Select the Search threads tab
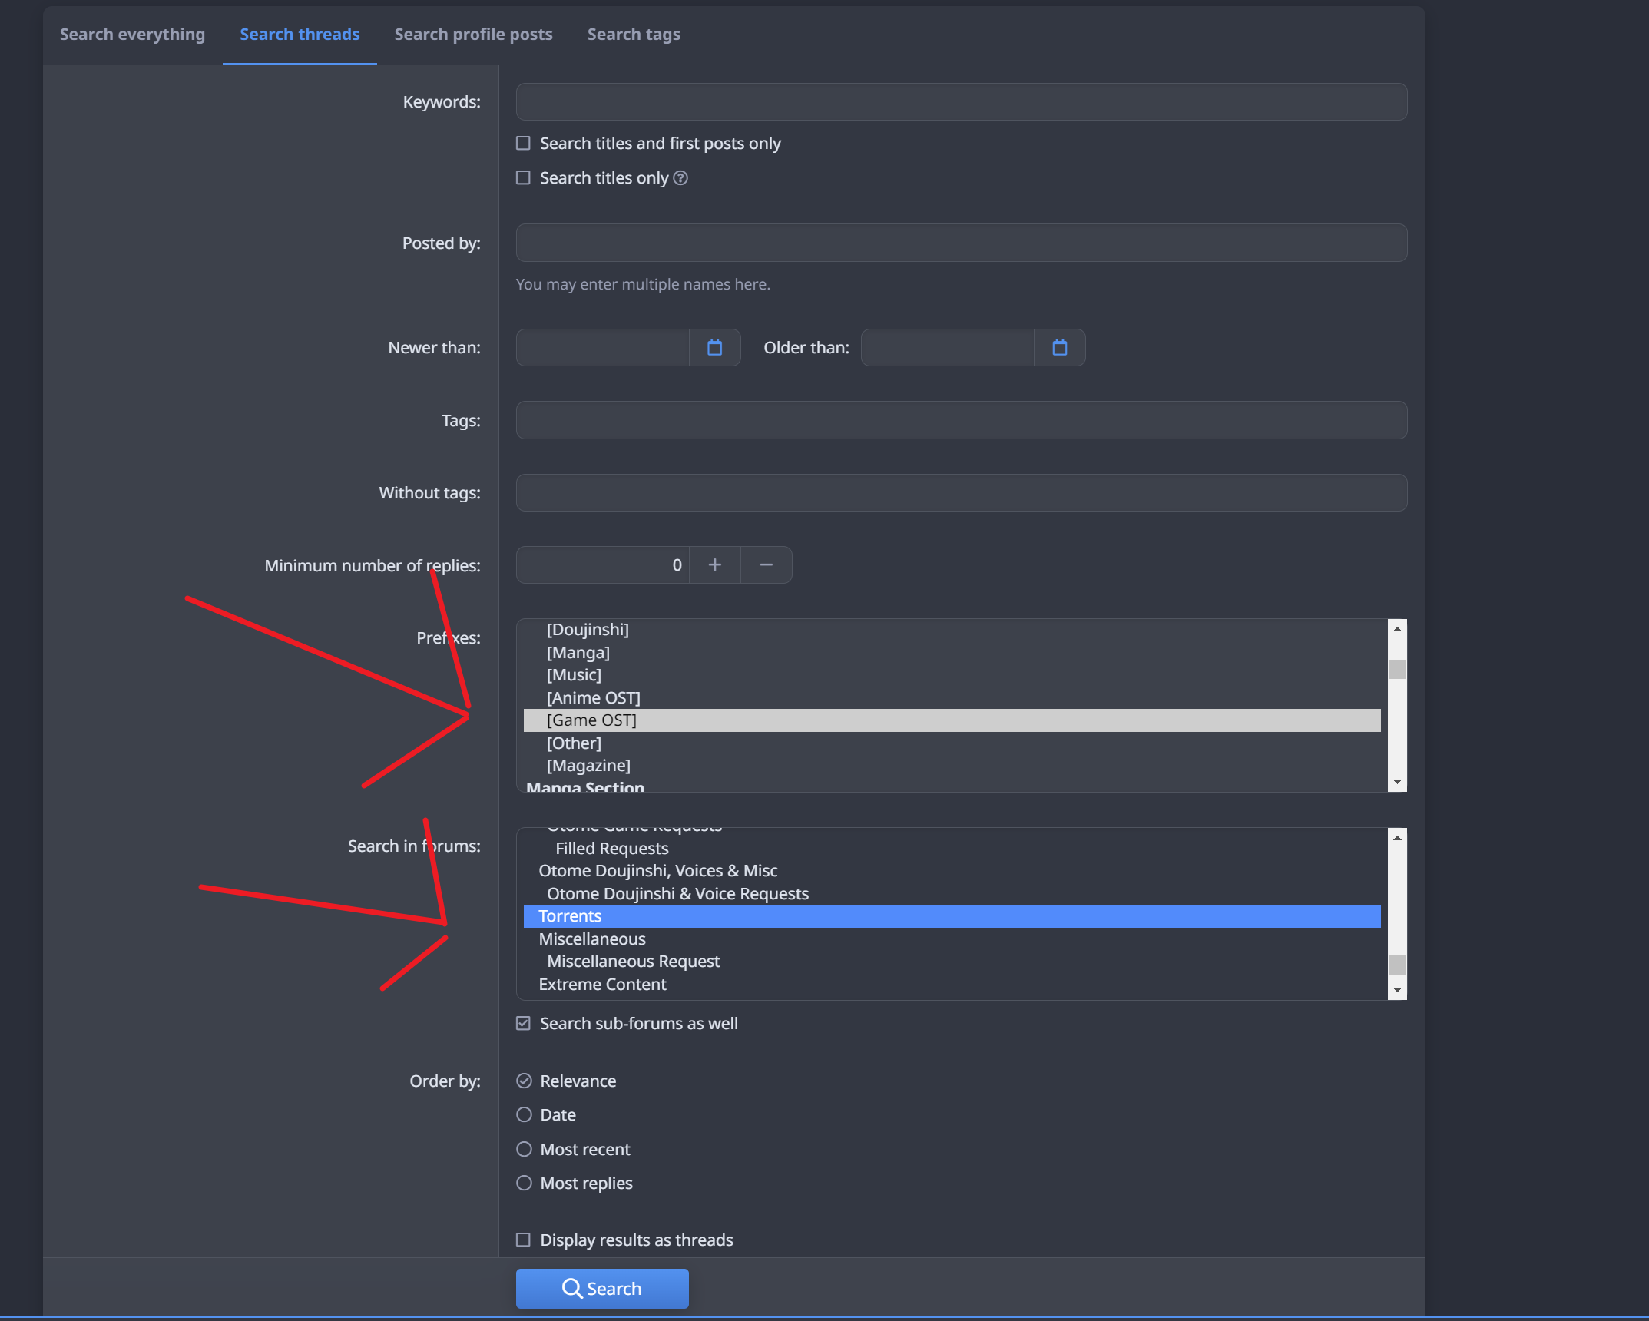This screenshot has height=1321, width=1649. coord(300,35)
